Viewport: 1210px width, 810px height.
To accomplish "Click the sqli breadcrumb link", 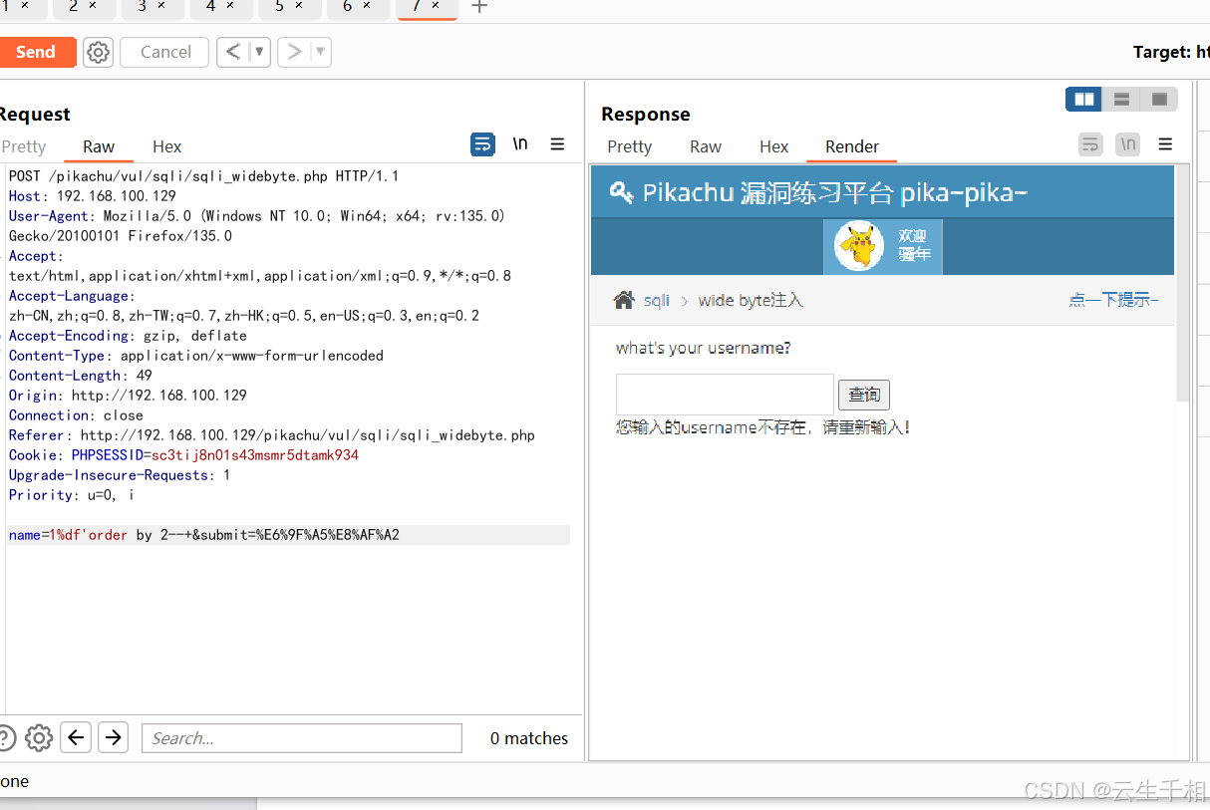I will pos(657,300).
